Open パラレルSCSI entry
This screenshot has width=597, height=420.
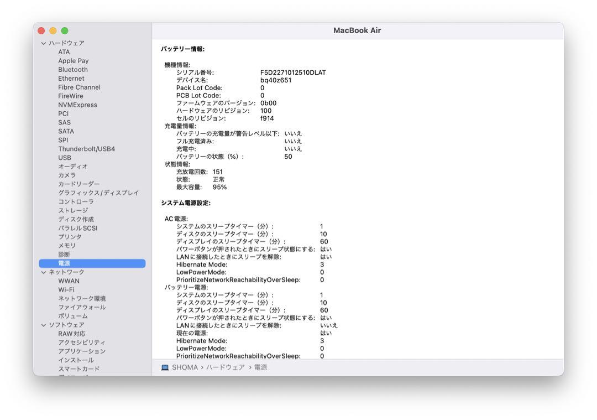78,228
